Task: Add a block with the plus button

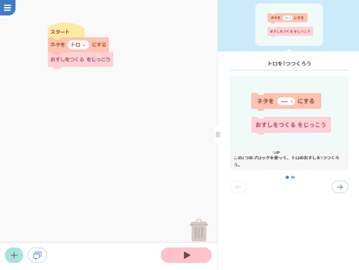Action: point(14,255)
